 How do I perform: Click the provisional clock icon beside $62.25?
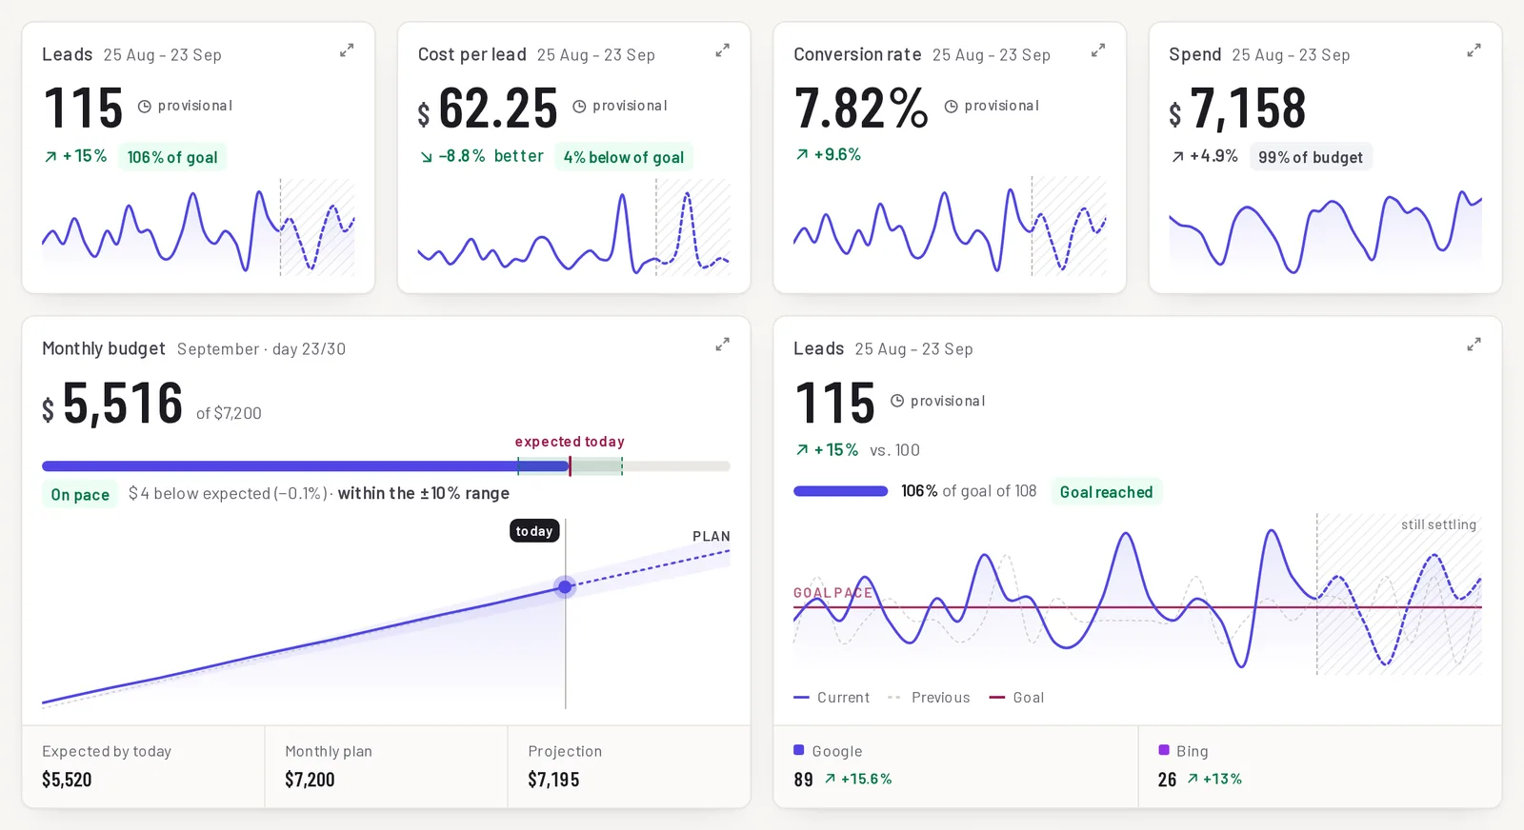click(579, 107)
